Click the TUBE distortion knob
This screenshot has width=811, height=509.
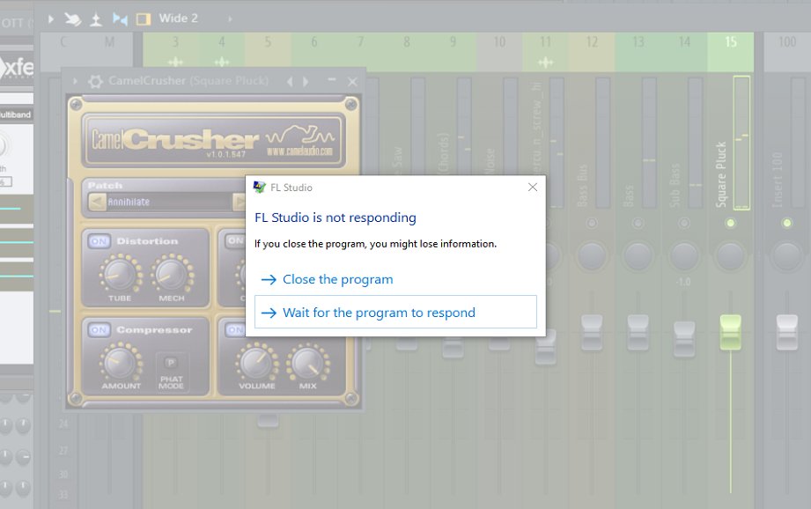(120, 274)
